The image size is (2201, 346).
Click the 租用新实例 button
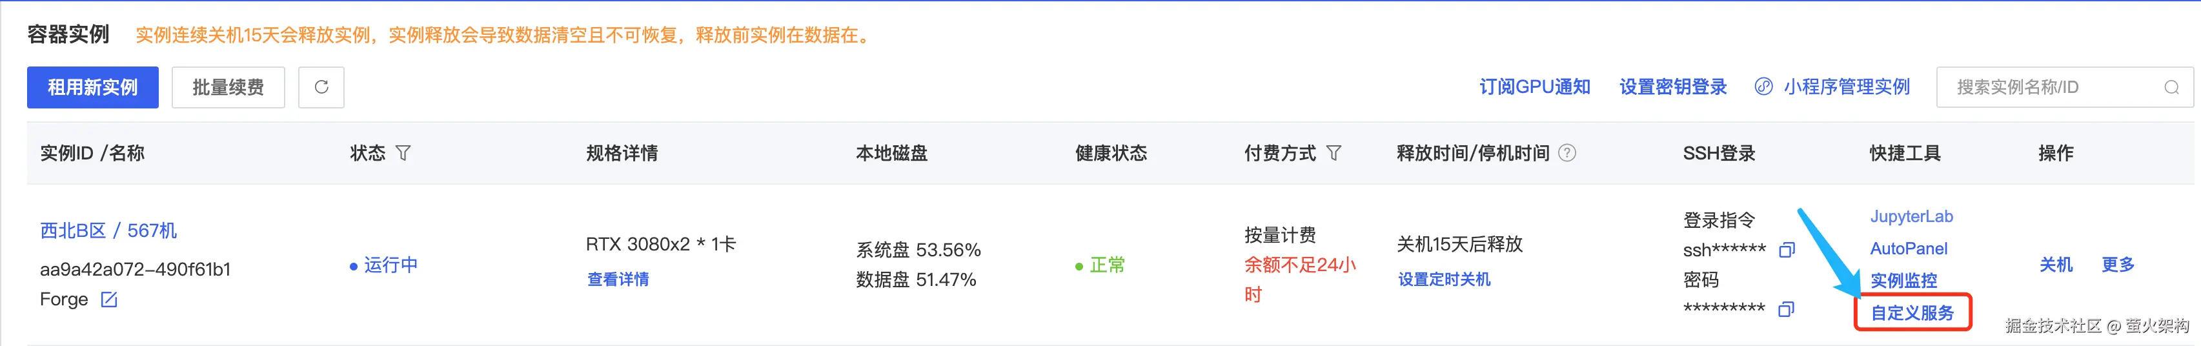coord(92,87)
